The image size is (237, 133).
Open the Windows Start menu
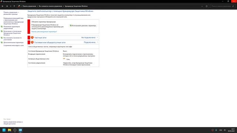[x=4, y=130]
